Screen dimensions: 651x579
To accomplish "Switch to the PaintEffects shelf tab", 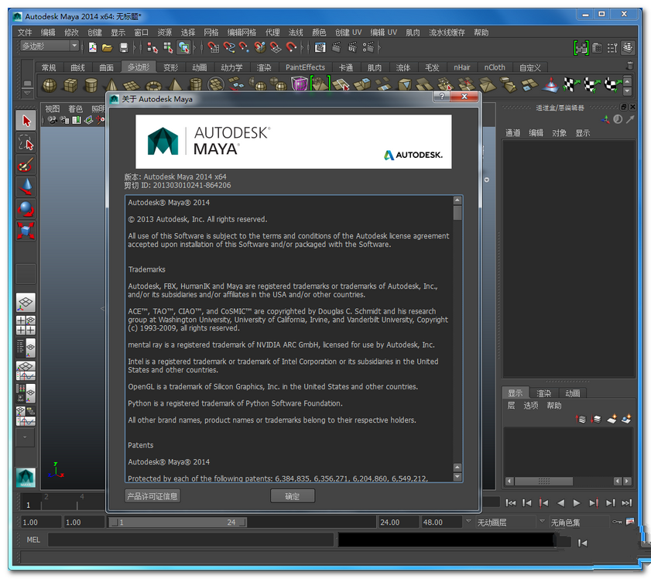I will click(x=305, y=67).
